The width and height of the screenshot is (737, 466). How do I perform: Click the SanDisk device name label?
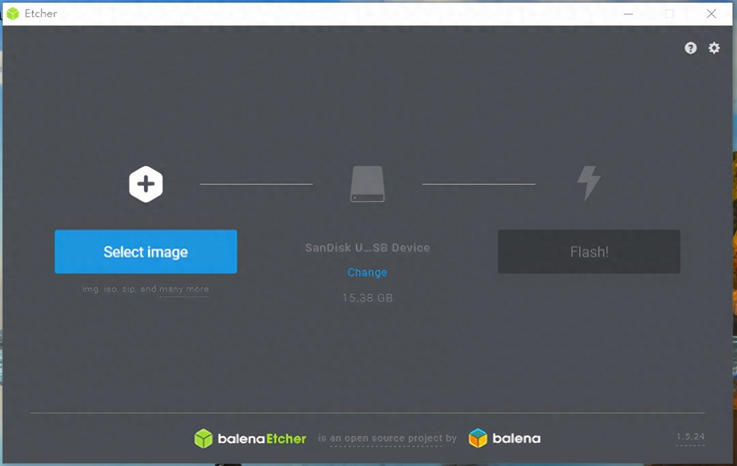pos(367,248)
